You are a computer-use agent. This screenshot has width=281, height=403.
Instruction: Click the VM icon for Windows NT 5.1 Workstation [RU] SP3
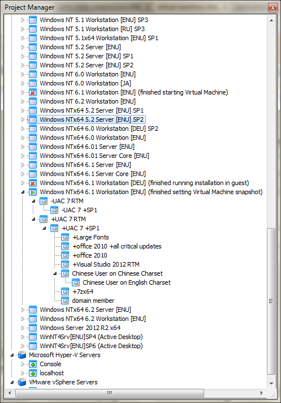click(33, 29)
